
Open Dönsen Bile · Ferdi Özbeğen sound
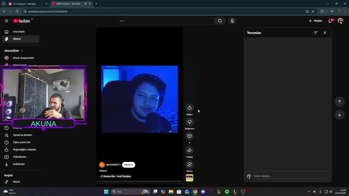[x=116, y=176]
